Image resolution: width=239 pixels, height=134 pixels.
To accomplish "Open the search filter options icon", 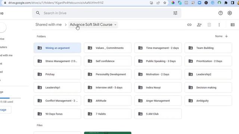I will (x=175, y=13).
